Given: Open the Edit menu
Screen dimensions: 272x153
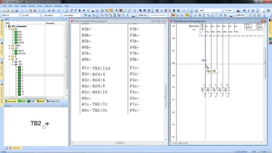Looking at the screenshot, I should pyautogui.click(x=10, y=6).
